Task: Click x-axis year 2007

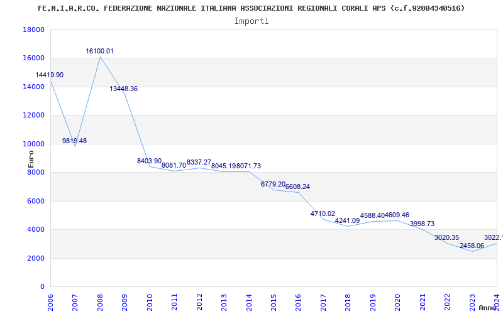Action: tap(75, 303)
